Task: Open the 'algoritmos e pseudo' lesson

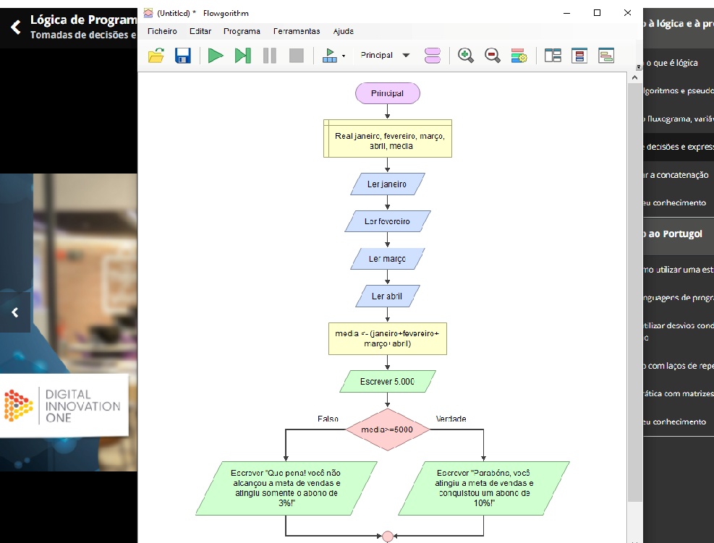Action: [x=679, y=90]
